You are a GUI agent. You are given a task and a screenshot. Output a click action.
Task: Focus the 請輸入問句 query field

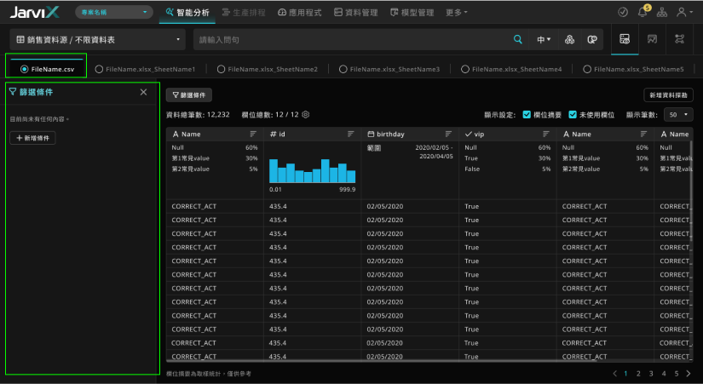(352, 39)
